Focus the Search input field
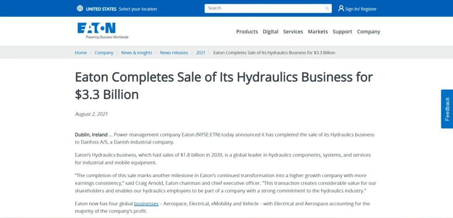 (268, 8)
